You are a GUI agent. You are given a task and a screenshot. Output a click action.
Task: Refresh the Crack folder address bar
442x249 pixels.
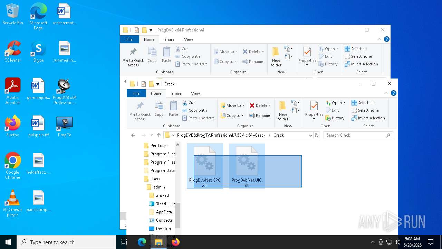(317, 135)
